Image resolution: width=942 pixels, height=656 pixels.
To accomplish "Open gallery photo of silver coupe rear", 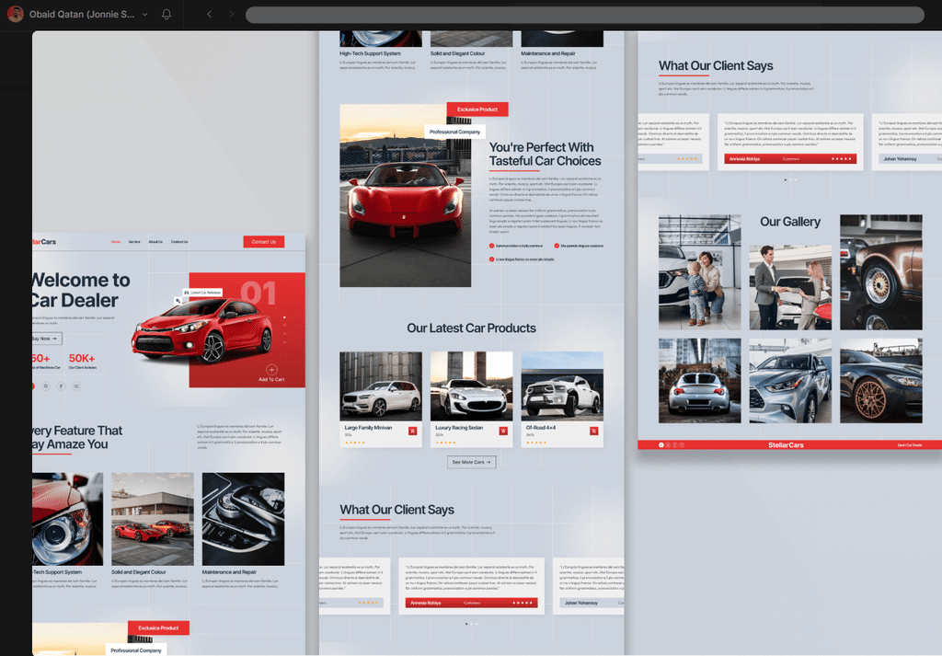I will click(x=699, y=381).
